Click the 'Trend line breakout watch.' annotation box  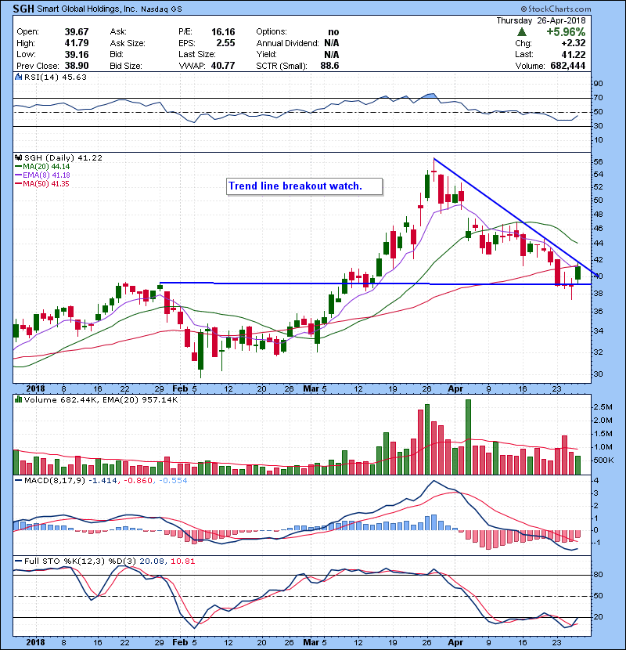(x=304, y=186)
